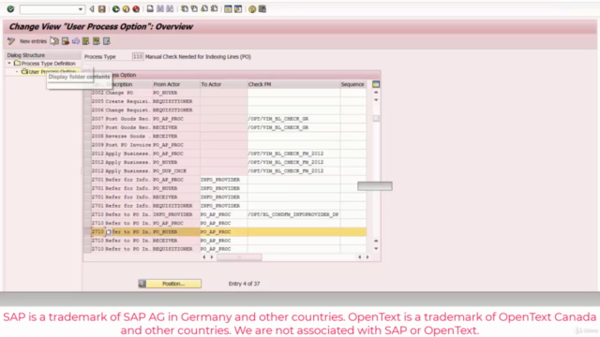Click the Process Type 110 field

point(138,56)
